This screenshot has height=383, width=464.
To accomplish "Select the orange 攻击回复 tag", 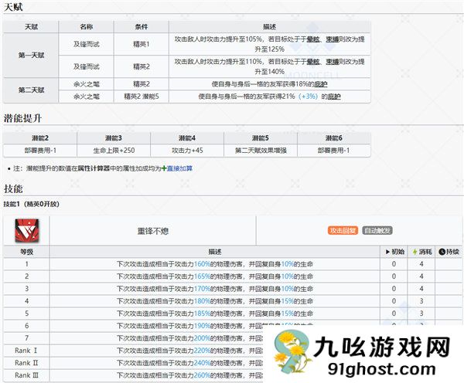I will tap(343, 230).
